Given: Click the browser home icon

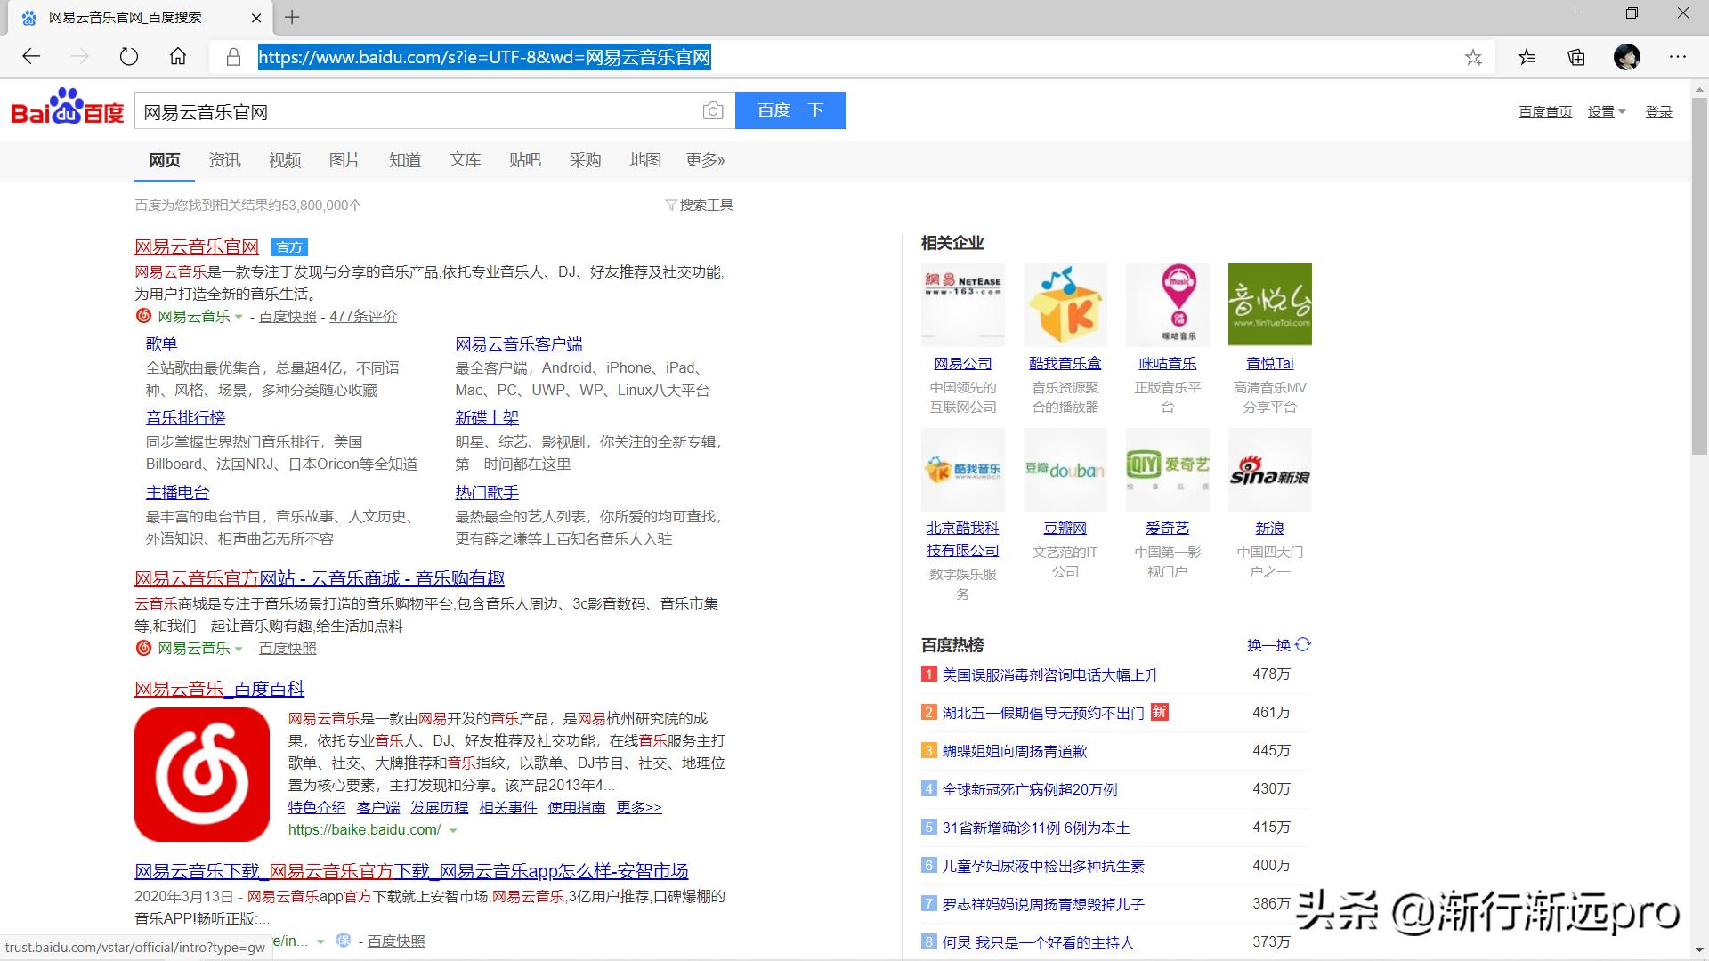Looking at the screenshot, I should click(178, 57).
